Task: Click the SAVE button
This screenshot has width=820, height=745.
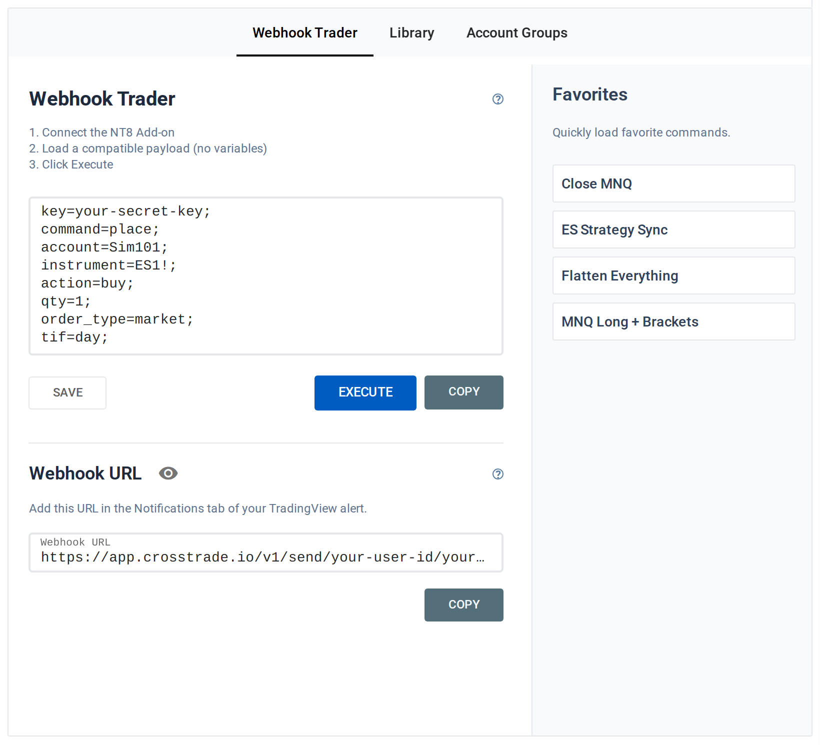Action: pyautogui.click(x=67, y=393)
